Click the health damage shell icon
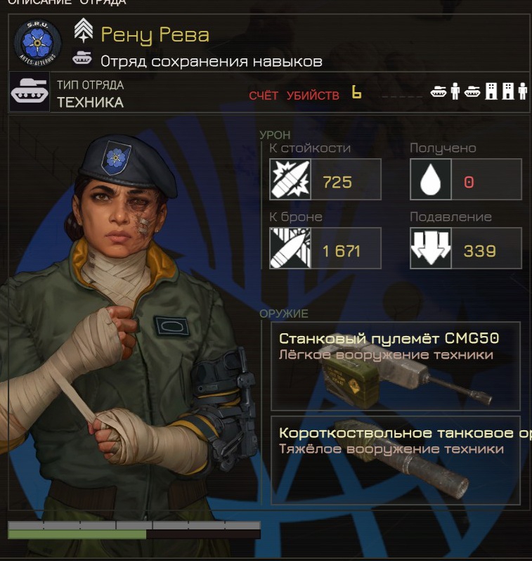 [x=290, y=179]
